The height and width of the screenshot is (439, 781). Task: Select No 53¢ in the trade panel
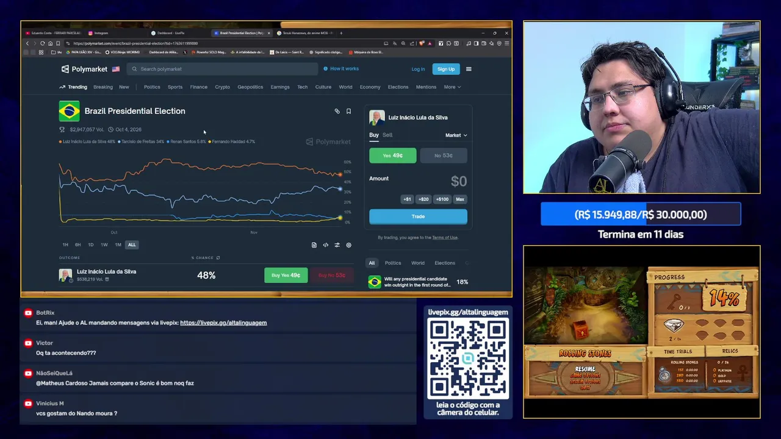pos(444,155)
